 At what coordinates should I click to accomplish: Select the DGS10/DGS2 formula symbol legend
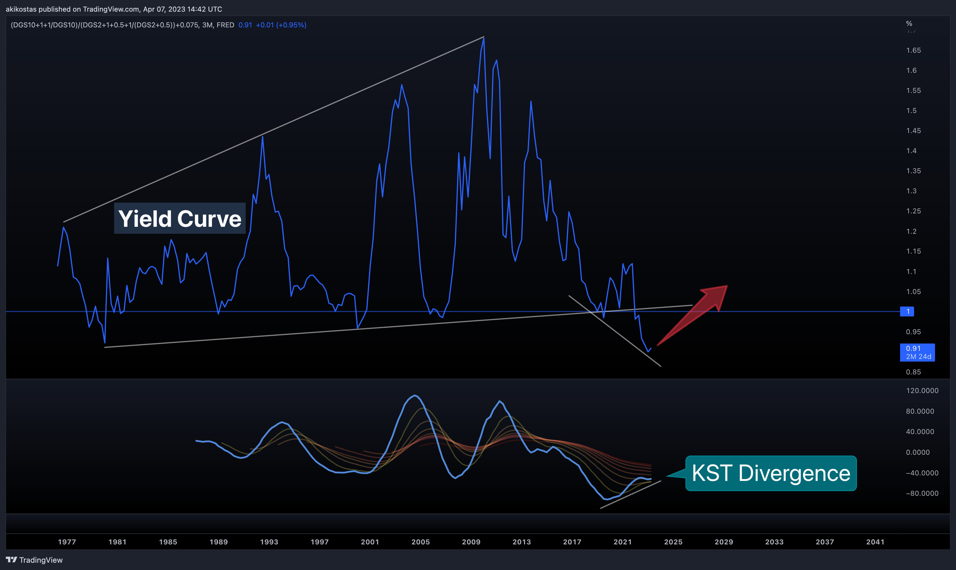(x=122, y=25)
